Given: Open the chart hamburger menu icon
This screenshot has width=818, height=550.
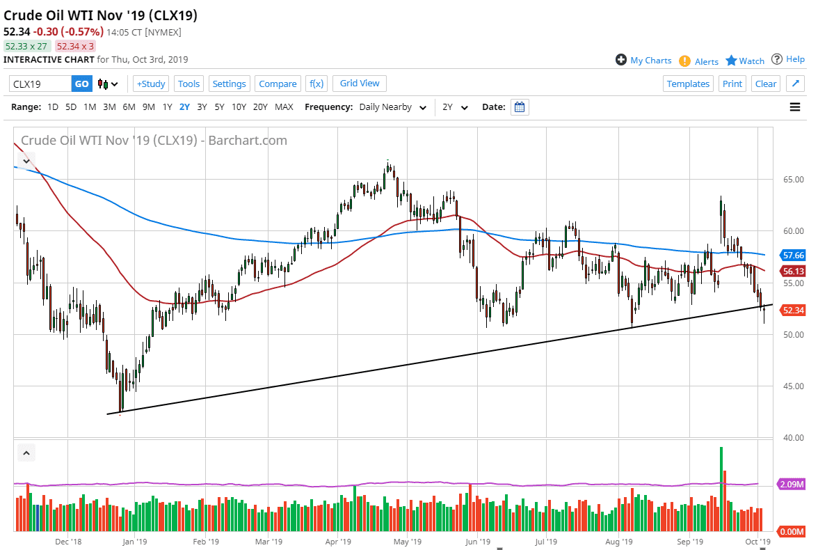Looking at the screenshot, I should point(794,107).
